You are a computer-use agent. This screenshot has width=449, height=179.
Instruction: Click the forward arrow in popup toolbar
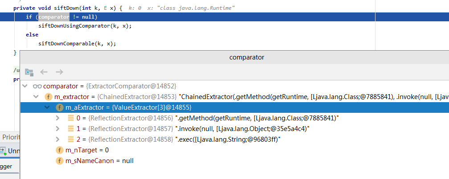59,72
